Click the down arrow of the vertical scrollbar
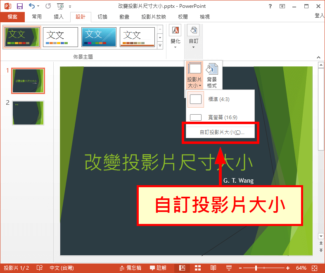 point(321,236)
